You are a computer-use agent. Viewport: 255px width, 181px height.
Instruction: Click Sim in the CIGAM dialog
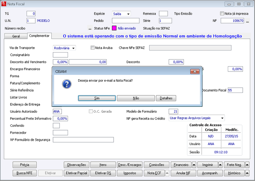coord(97,98)
